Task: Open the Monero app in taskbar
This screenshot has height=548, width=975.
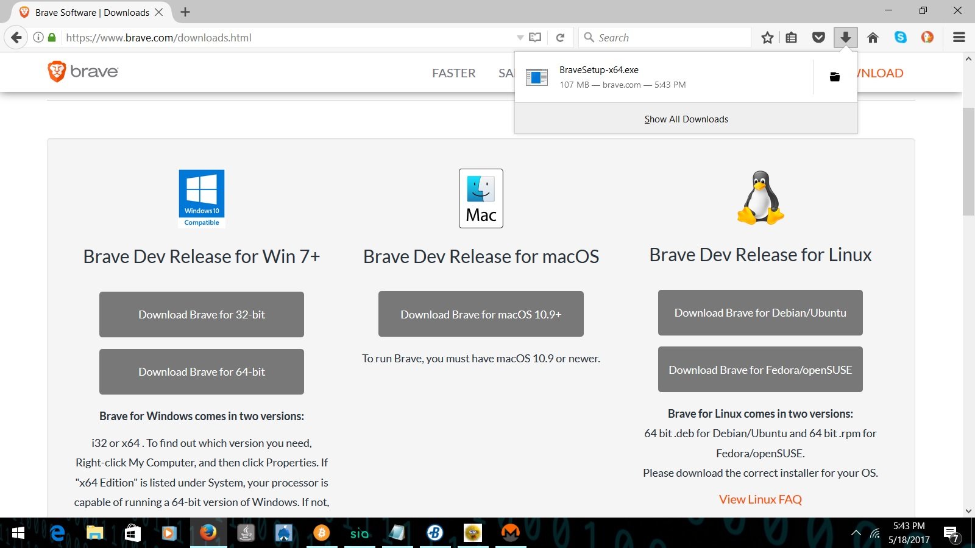Action: 510,533
